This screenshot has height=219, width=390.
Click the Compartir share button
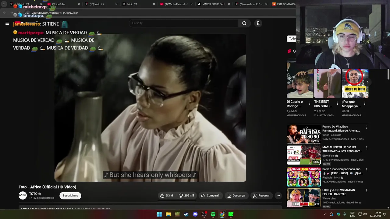[x=210, y=196]
